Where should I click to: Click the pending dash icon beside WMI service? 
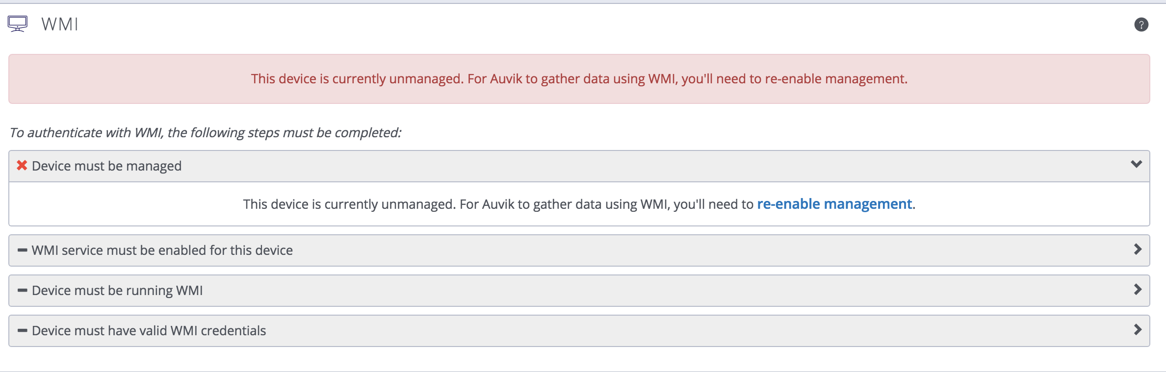tap(22, 250)
